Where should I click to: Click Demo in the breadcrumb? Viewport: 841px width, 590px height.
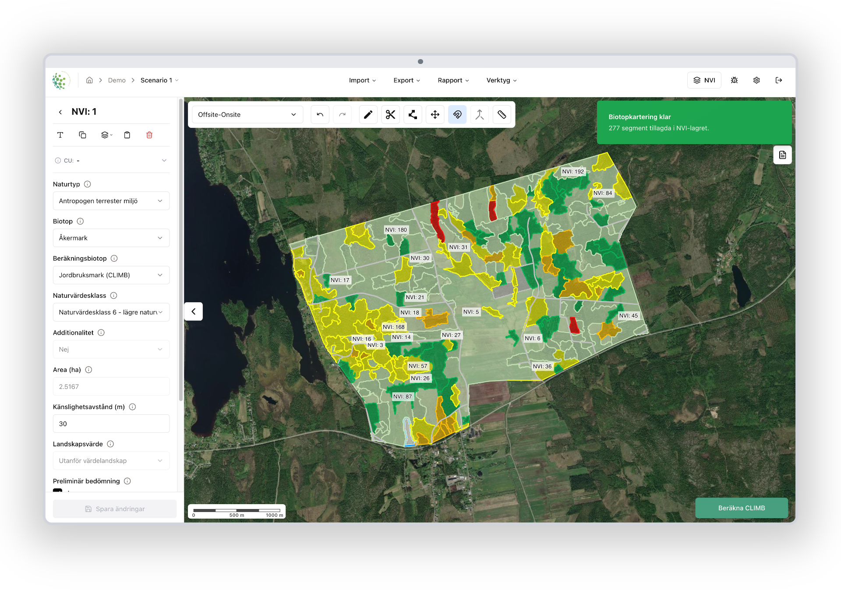point(117,80)
